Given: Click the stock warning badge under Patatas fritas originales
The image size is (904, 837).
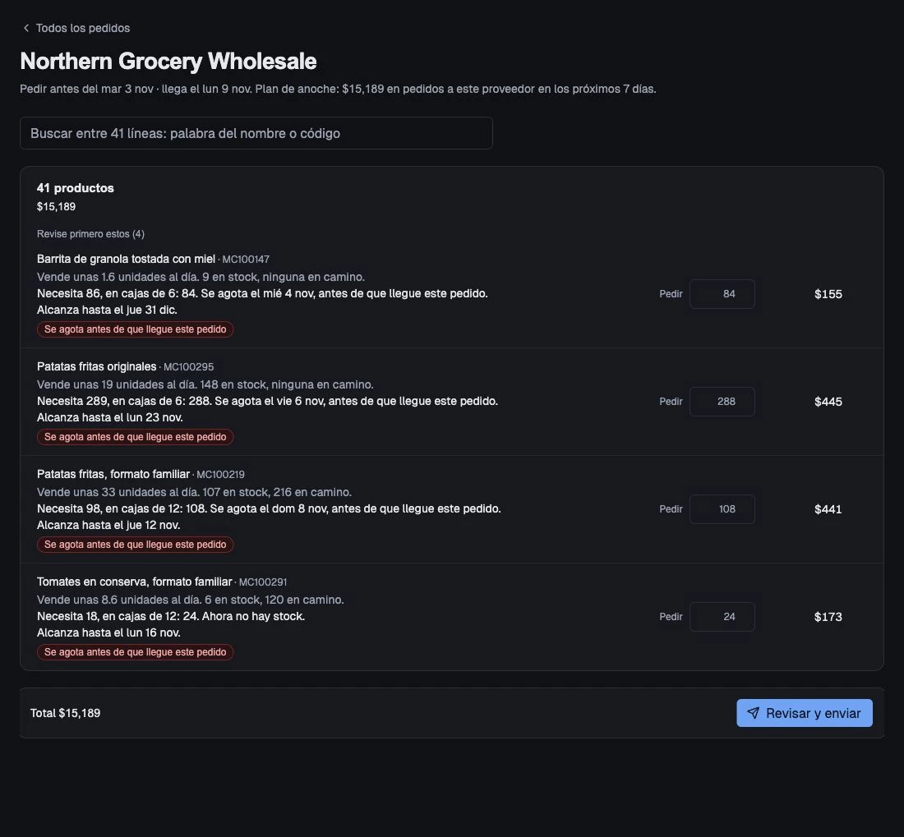Looking at the screenshot, I should click(x=135, y=437).
